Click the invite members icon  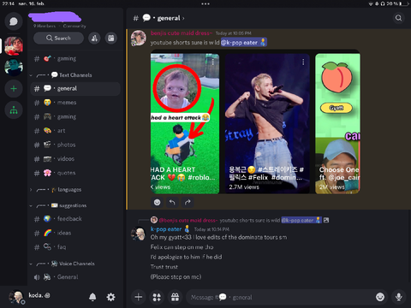pos(94,38)
